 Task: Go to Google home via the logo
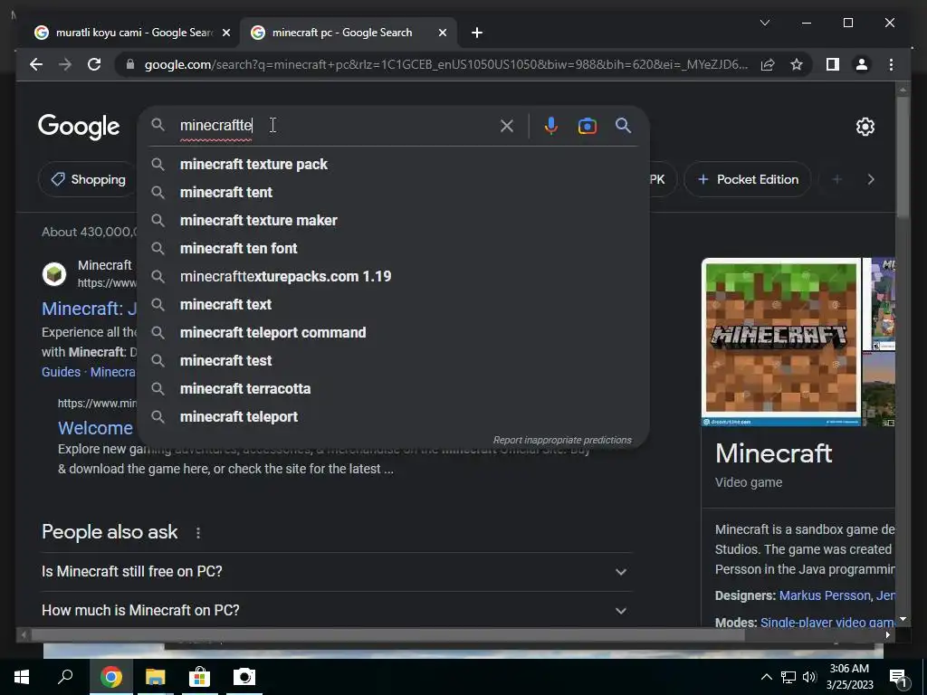(x=79, y=127)
